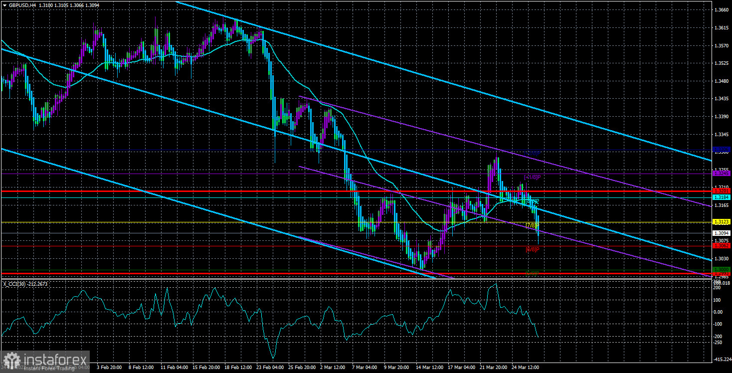Click the [+1/8]P Murray level label
This screenshot has width=732, height=373.
(x=532, y=177)
